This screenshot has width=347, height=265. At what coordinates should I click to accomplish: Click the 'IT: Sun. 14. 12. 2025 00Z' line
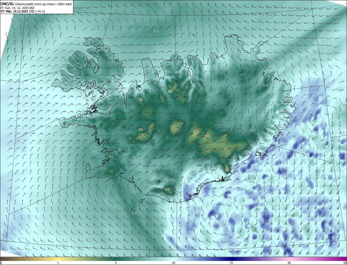(x=17, y=8)
